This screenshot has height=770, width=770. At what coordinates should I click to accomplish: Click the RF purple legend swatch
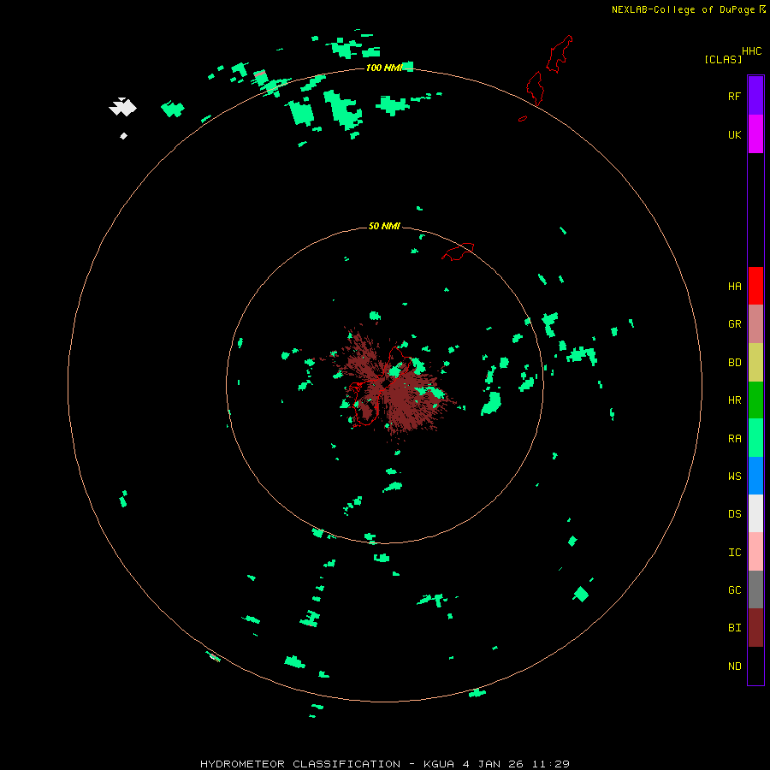[755, 96]
